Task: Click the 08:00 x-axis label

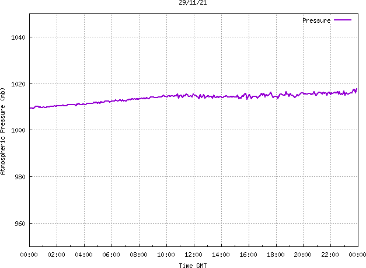Action: pos(139,255)
